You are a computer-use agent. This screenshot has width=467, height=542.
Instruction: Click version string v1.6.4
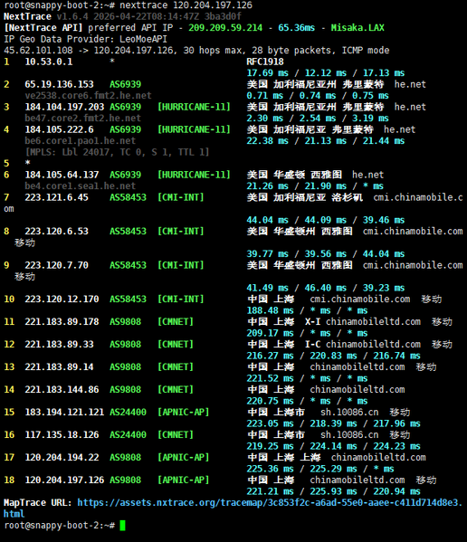tap(72, 16)
